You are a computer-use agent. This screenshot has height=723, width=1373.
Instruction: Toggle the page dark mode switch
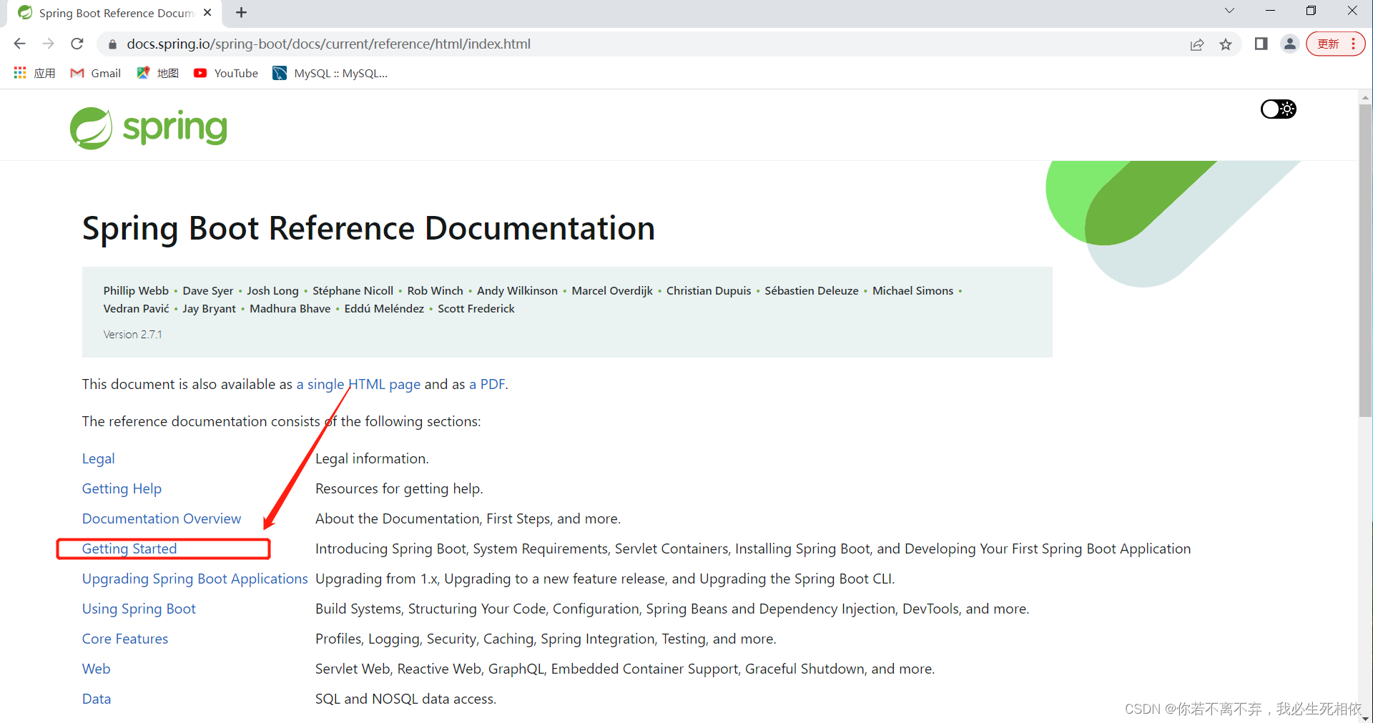coord(1277,109)
